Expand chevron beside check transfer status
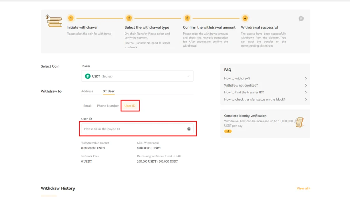Screen dimensions: 350x197 [x=306, y=99]
